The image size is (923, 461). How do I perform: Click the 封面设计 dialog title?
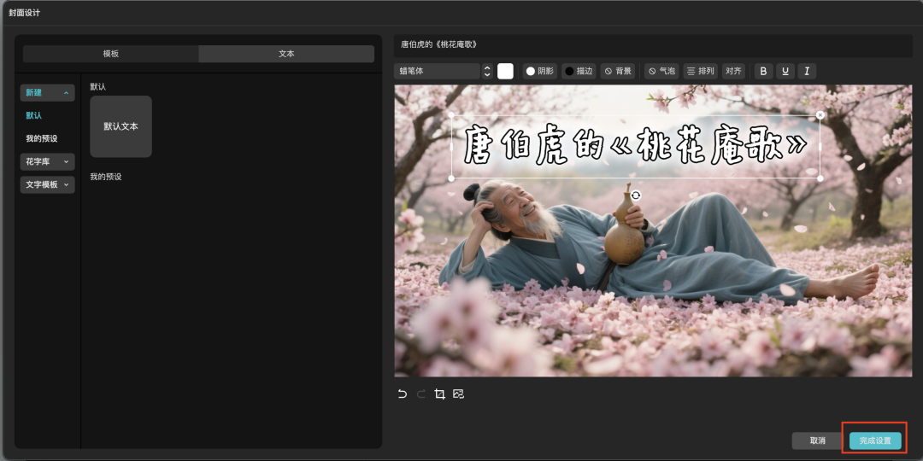[x=25, y=12]
